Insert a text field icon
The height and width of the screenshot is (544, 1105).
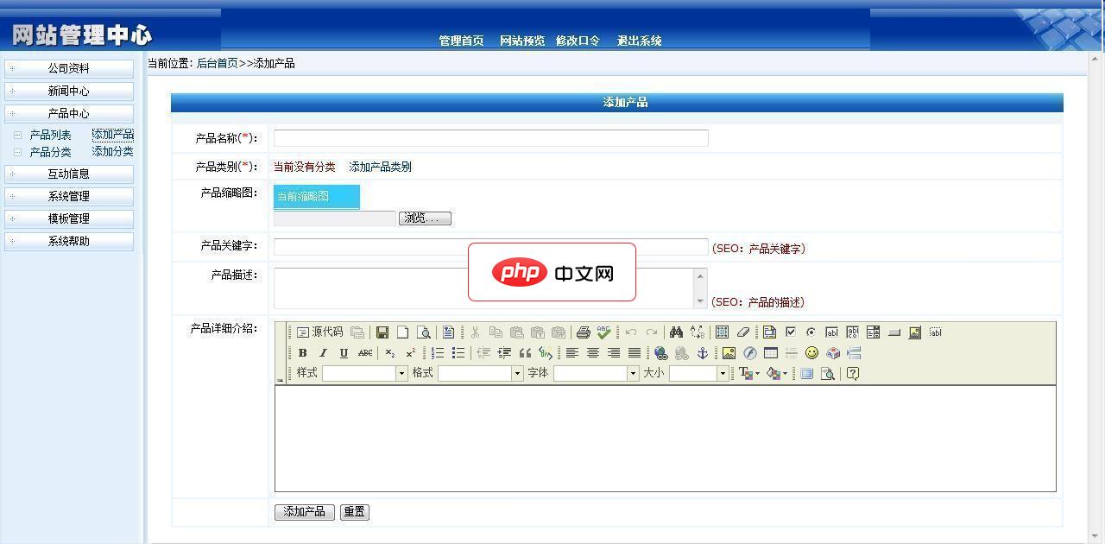coord(831,332)
